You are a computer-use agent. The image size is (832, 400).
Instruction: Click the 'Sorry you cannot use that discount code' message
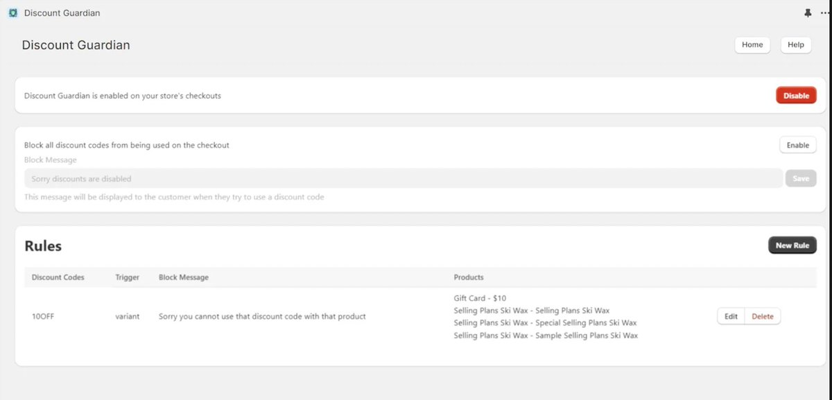coord(262,316)
